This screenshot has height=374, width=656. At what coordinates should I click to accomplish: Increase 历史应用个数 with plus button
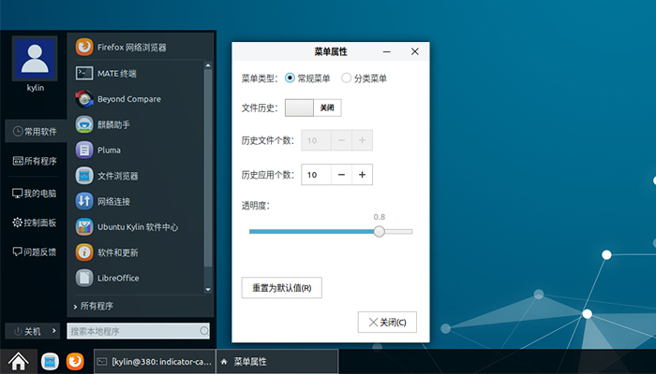(363, 174)
